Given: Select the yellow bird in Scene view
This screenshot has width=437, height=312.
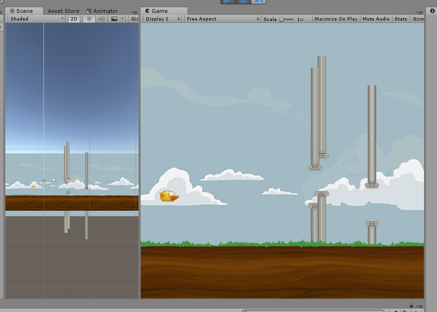Looking at the screenshot, I should tap(33, 186).
